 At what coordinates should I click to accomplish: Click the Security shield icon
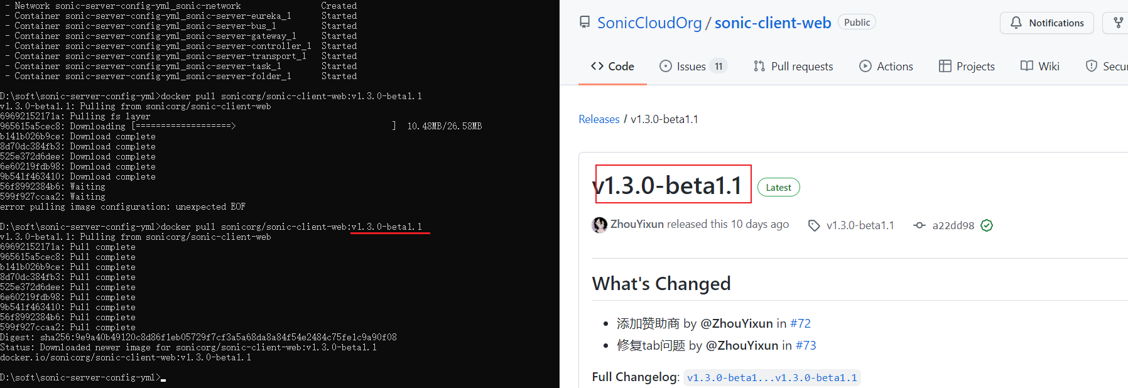1092,66
